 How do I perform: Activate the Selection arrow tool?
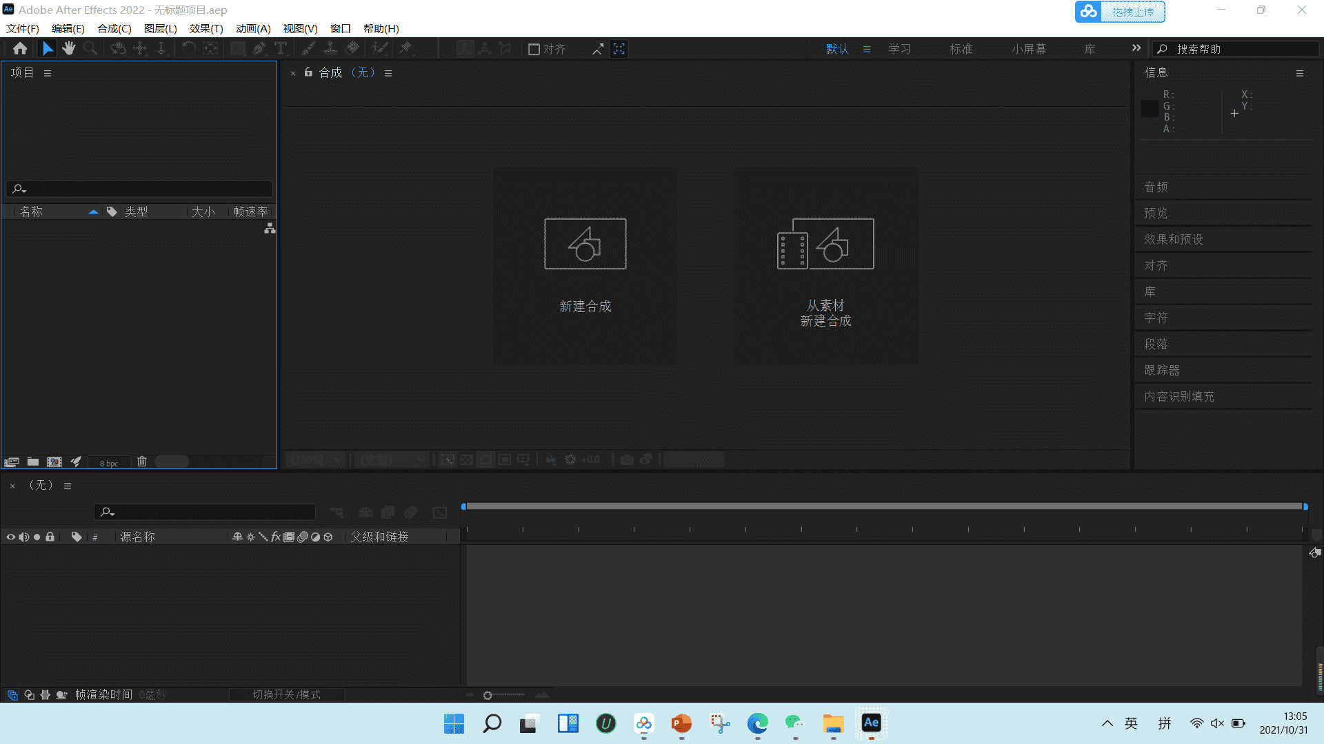(47, 48)
